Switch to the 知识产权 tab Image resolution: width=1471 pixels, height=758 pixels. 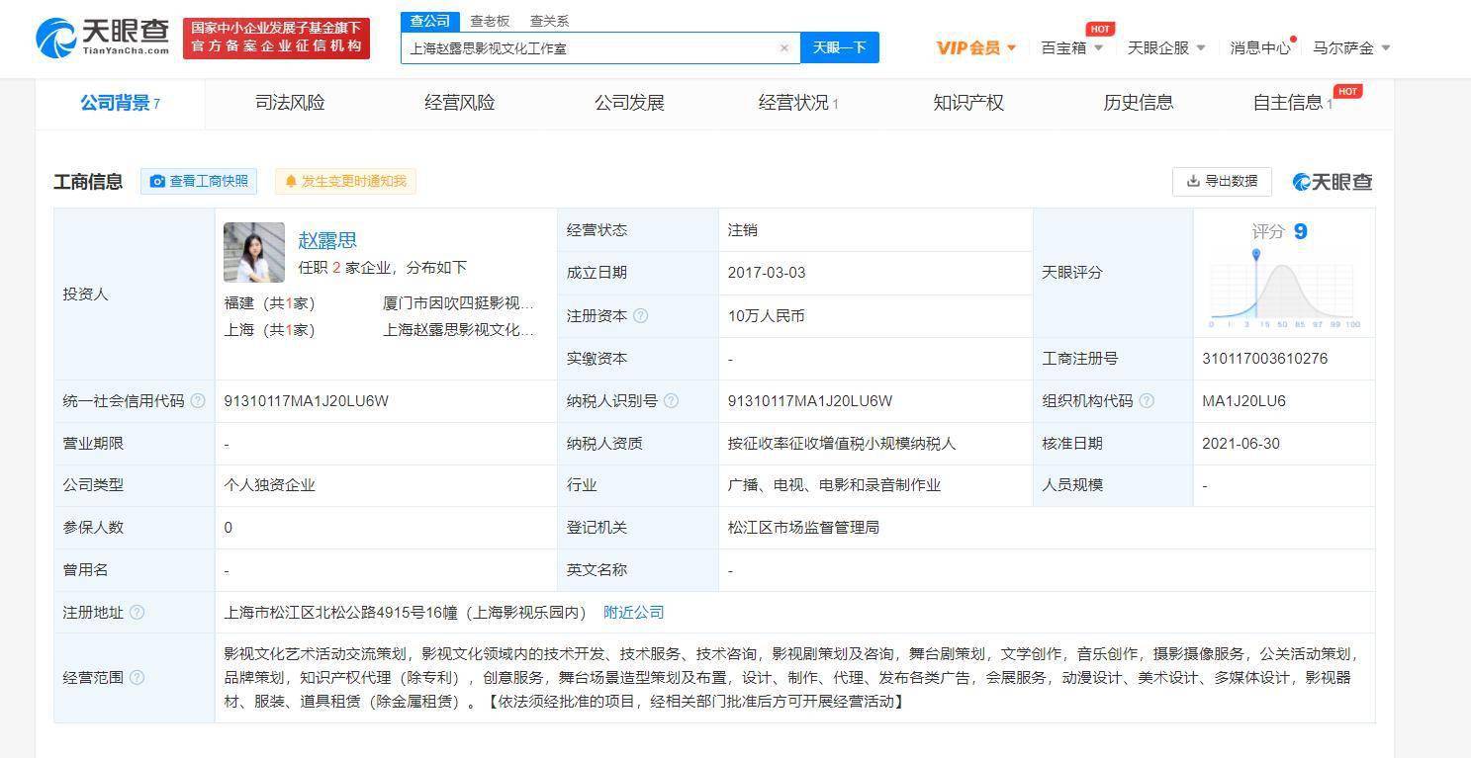coord(968,103)
